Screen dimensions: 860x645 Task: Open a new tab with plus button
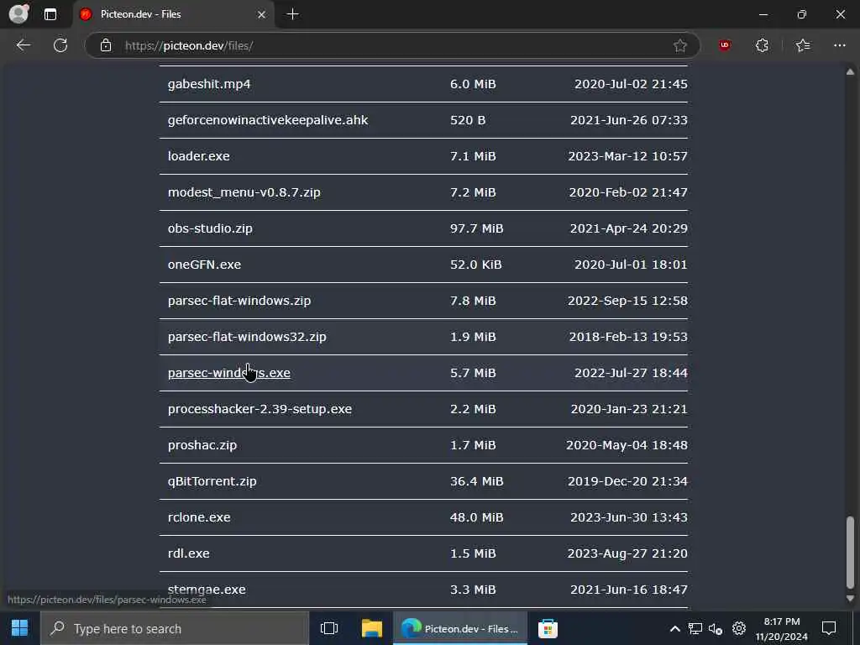pyautogui.click(x=293, y=14)
